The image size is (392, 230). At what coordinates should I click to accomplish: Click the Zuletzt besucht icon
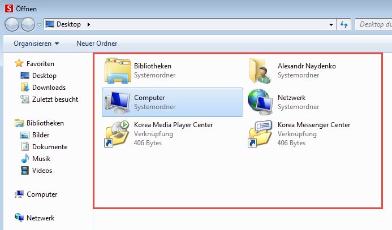point(25,99)
